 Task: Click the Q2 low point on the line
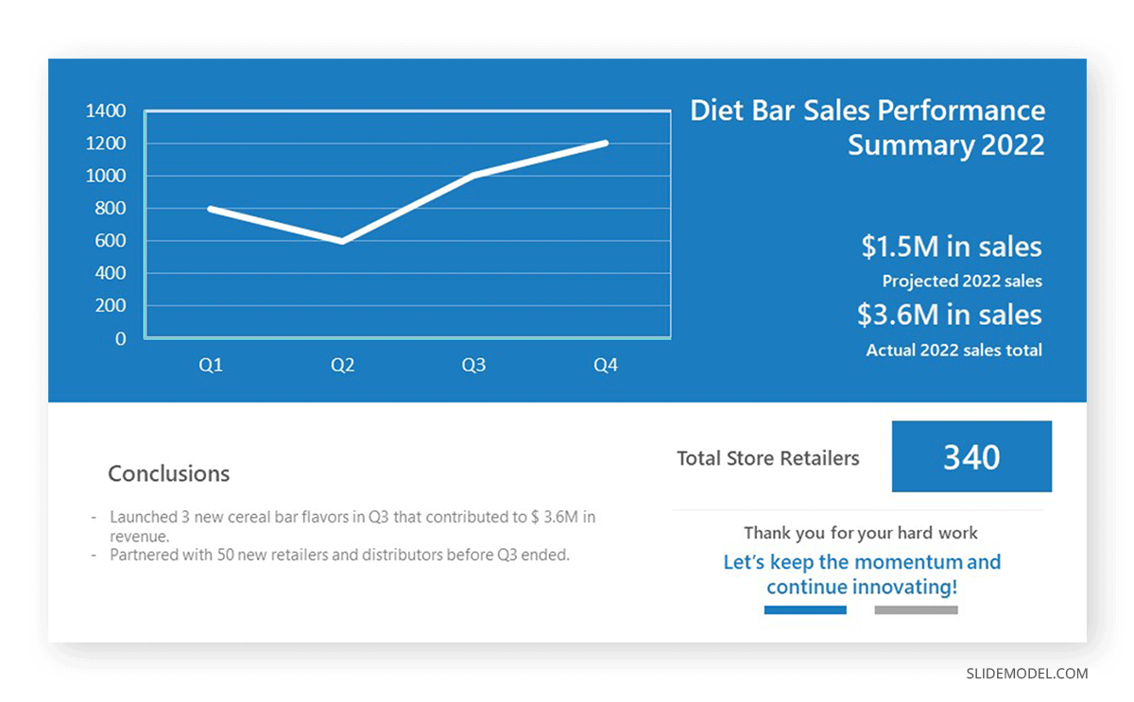click(x=342, y=241)
